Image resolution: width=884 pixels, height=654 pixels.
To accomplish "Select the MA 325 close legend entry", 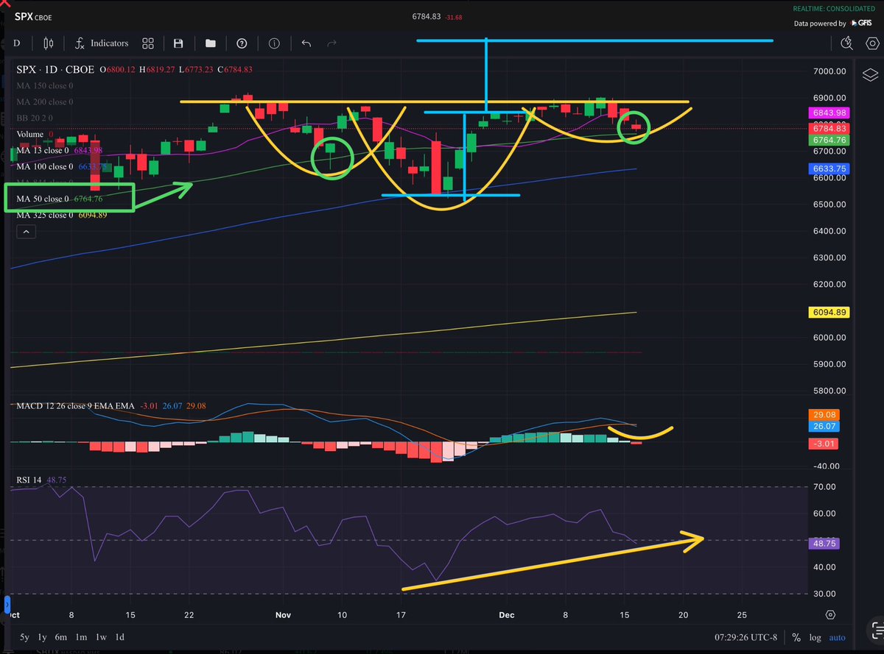I will (x=62, y=215).
